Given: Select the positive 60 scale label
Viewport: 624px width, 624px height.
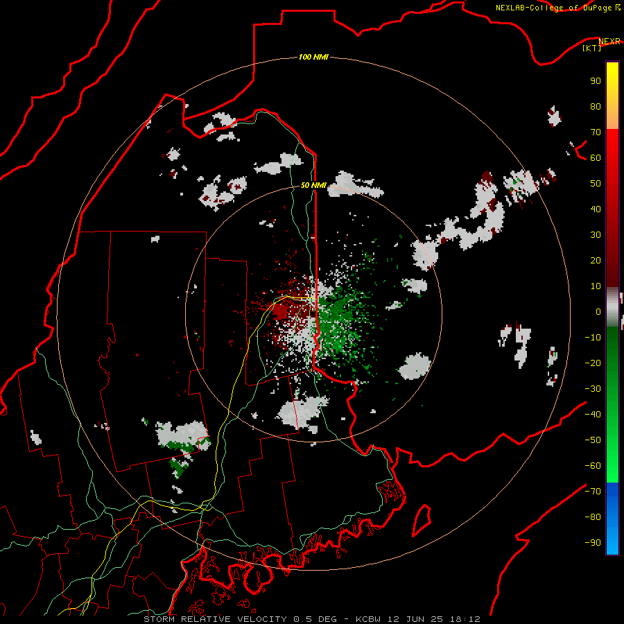Looking at the screenshot, I should [596, 158].
